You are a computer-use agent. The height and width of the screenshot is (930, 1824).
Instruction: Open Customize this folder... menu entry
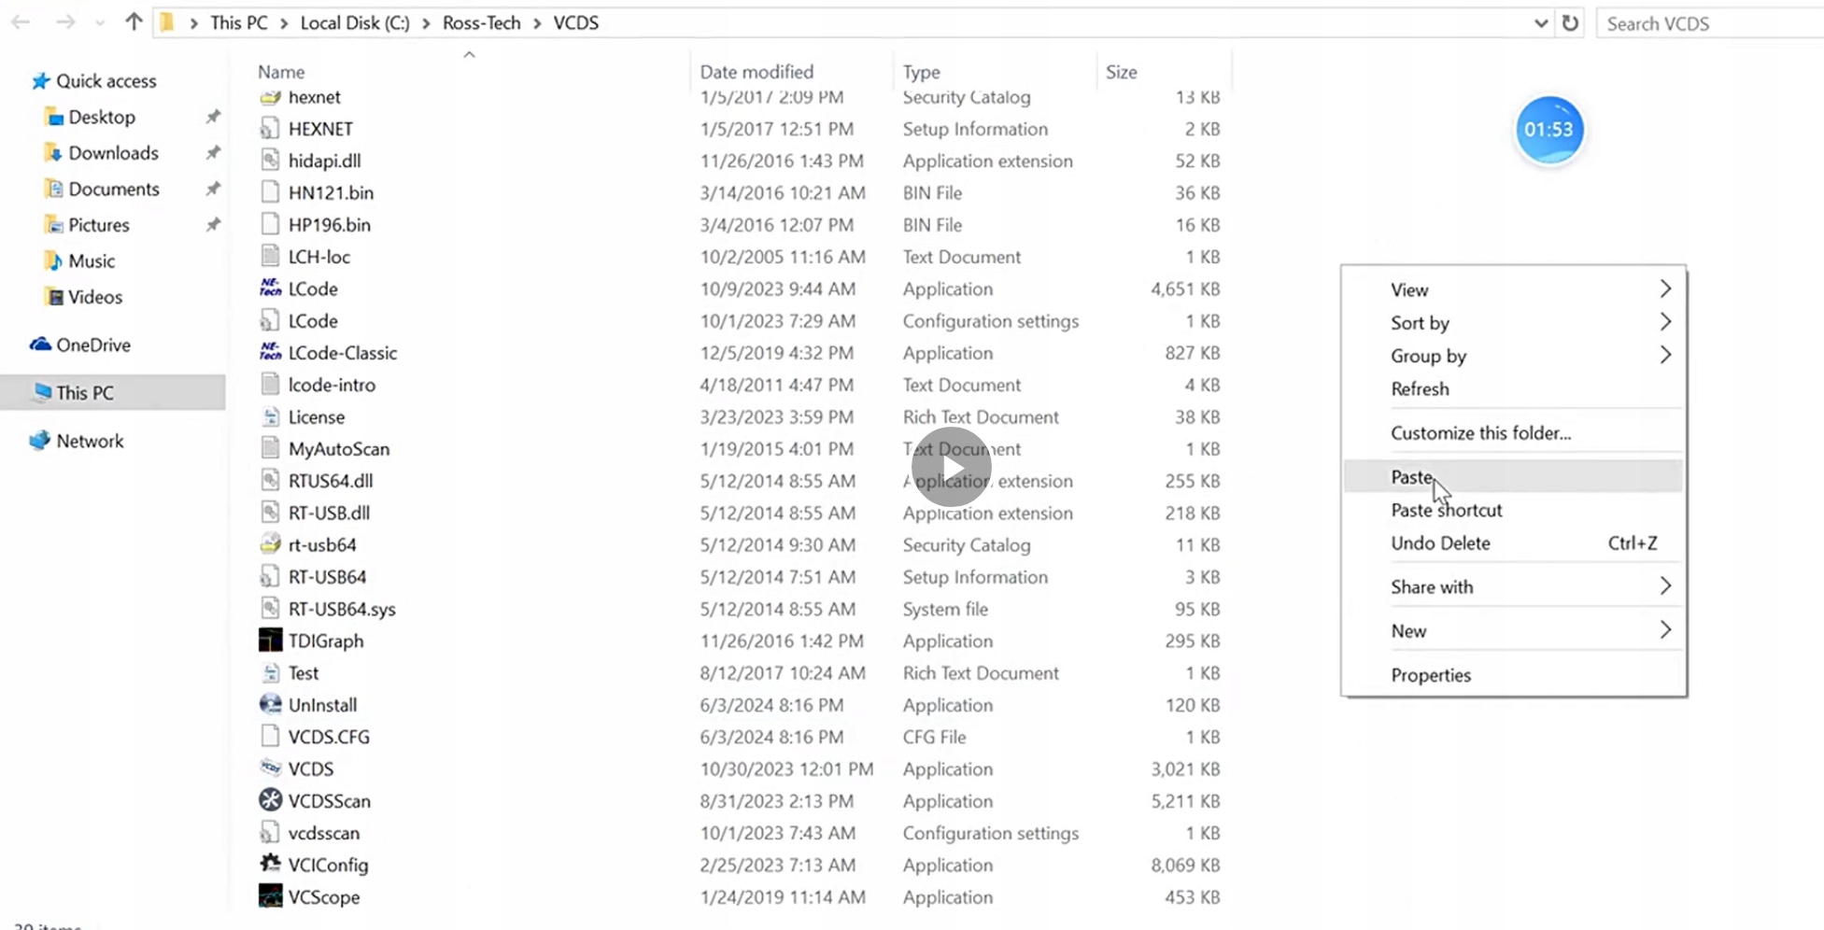(x=1513, y=432)
